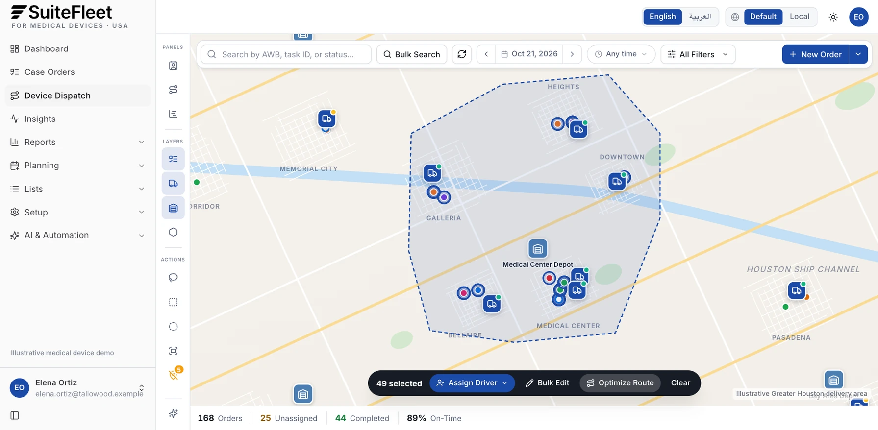
Task: Open the routes panel icon under Panels
Action: pyautogui.click(x=173, y=90)
